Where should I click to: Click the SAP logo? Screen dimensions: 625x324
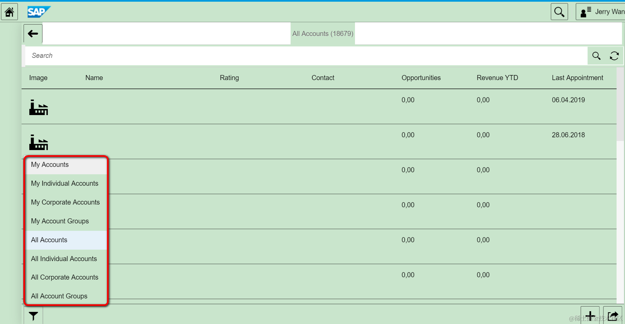coord(38,12)
